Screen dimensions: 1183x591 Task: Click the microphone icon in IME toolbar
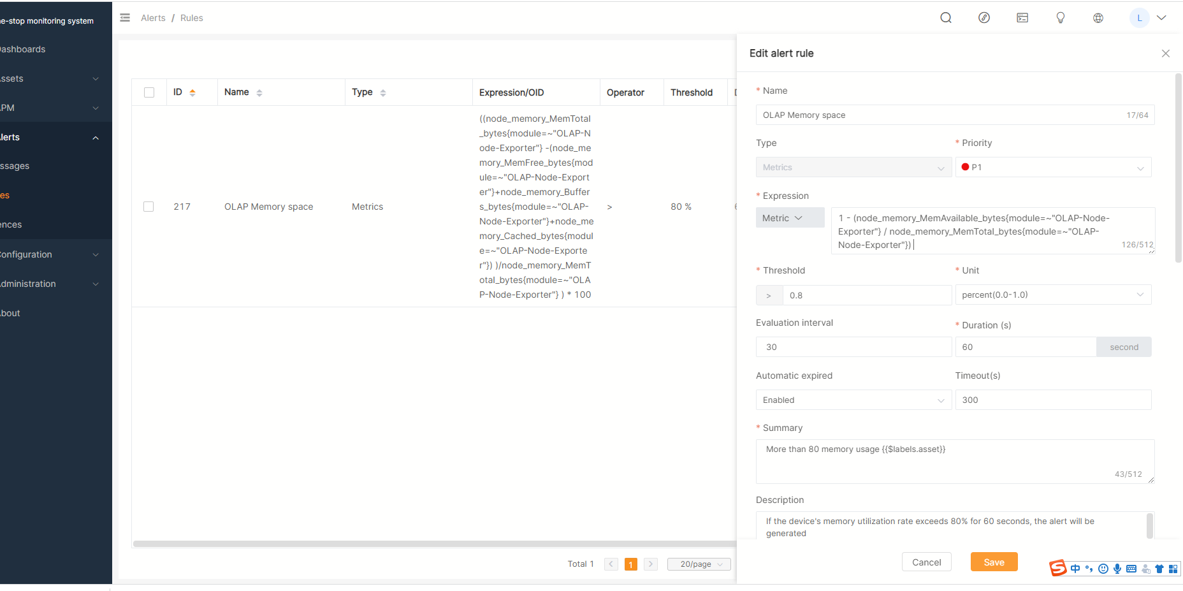[1117, 569]
